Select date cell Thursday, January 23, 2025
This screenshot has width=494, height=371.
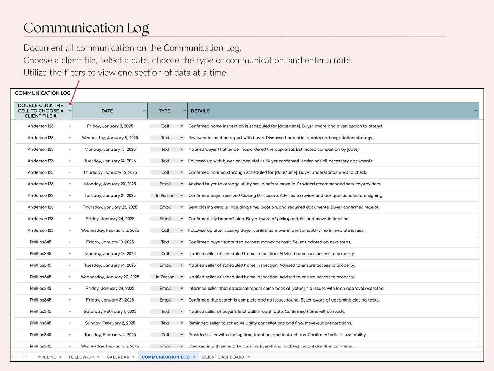point(110,207)
